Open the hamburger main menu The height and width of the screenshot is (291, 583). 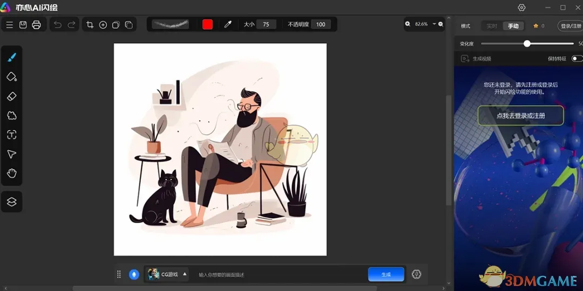tap(9, 25)
